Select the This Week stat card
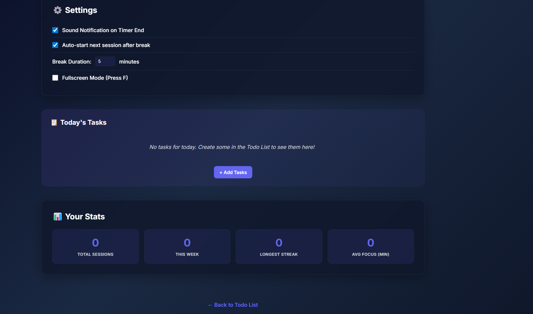The width and height of the screenshot is (533, 314). pos(187,247)
